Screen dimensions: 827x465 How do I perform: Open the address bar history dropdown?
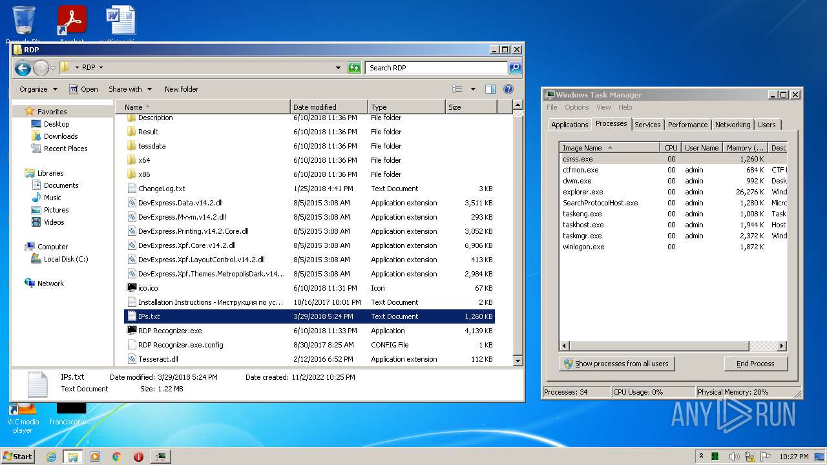coord(338,67)
